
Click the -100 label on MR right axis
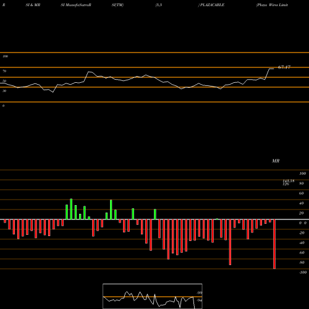(x=303, y=273)
